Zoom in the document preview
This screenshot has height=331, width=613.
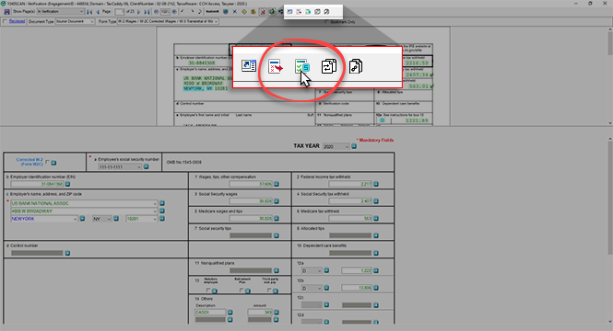click(174, 12)
